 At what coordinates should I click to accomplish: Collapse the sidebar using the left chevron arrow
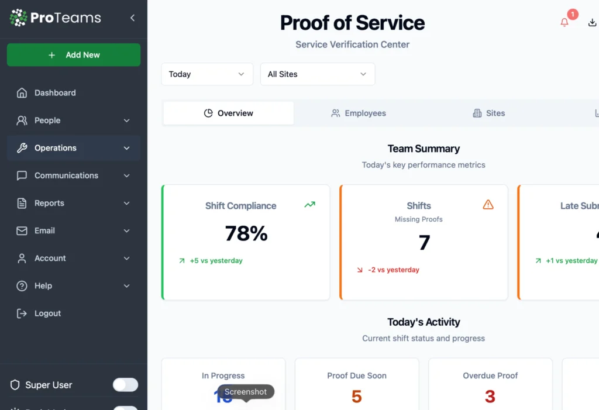pyautogui.click(x=132, y=18)
